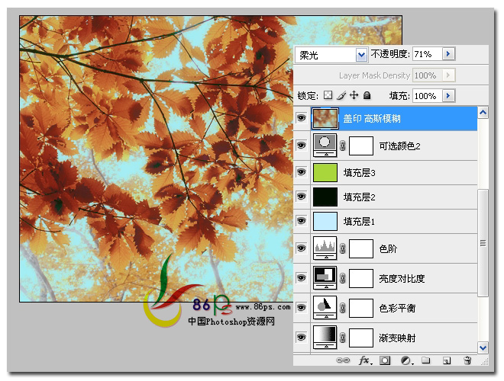The image size is (504, 381).
Task: Select layer named 填充层2
Action: click(359, 197)
